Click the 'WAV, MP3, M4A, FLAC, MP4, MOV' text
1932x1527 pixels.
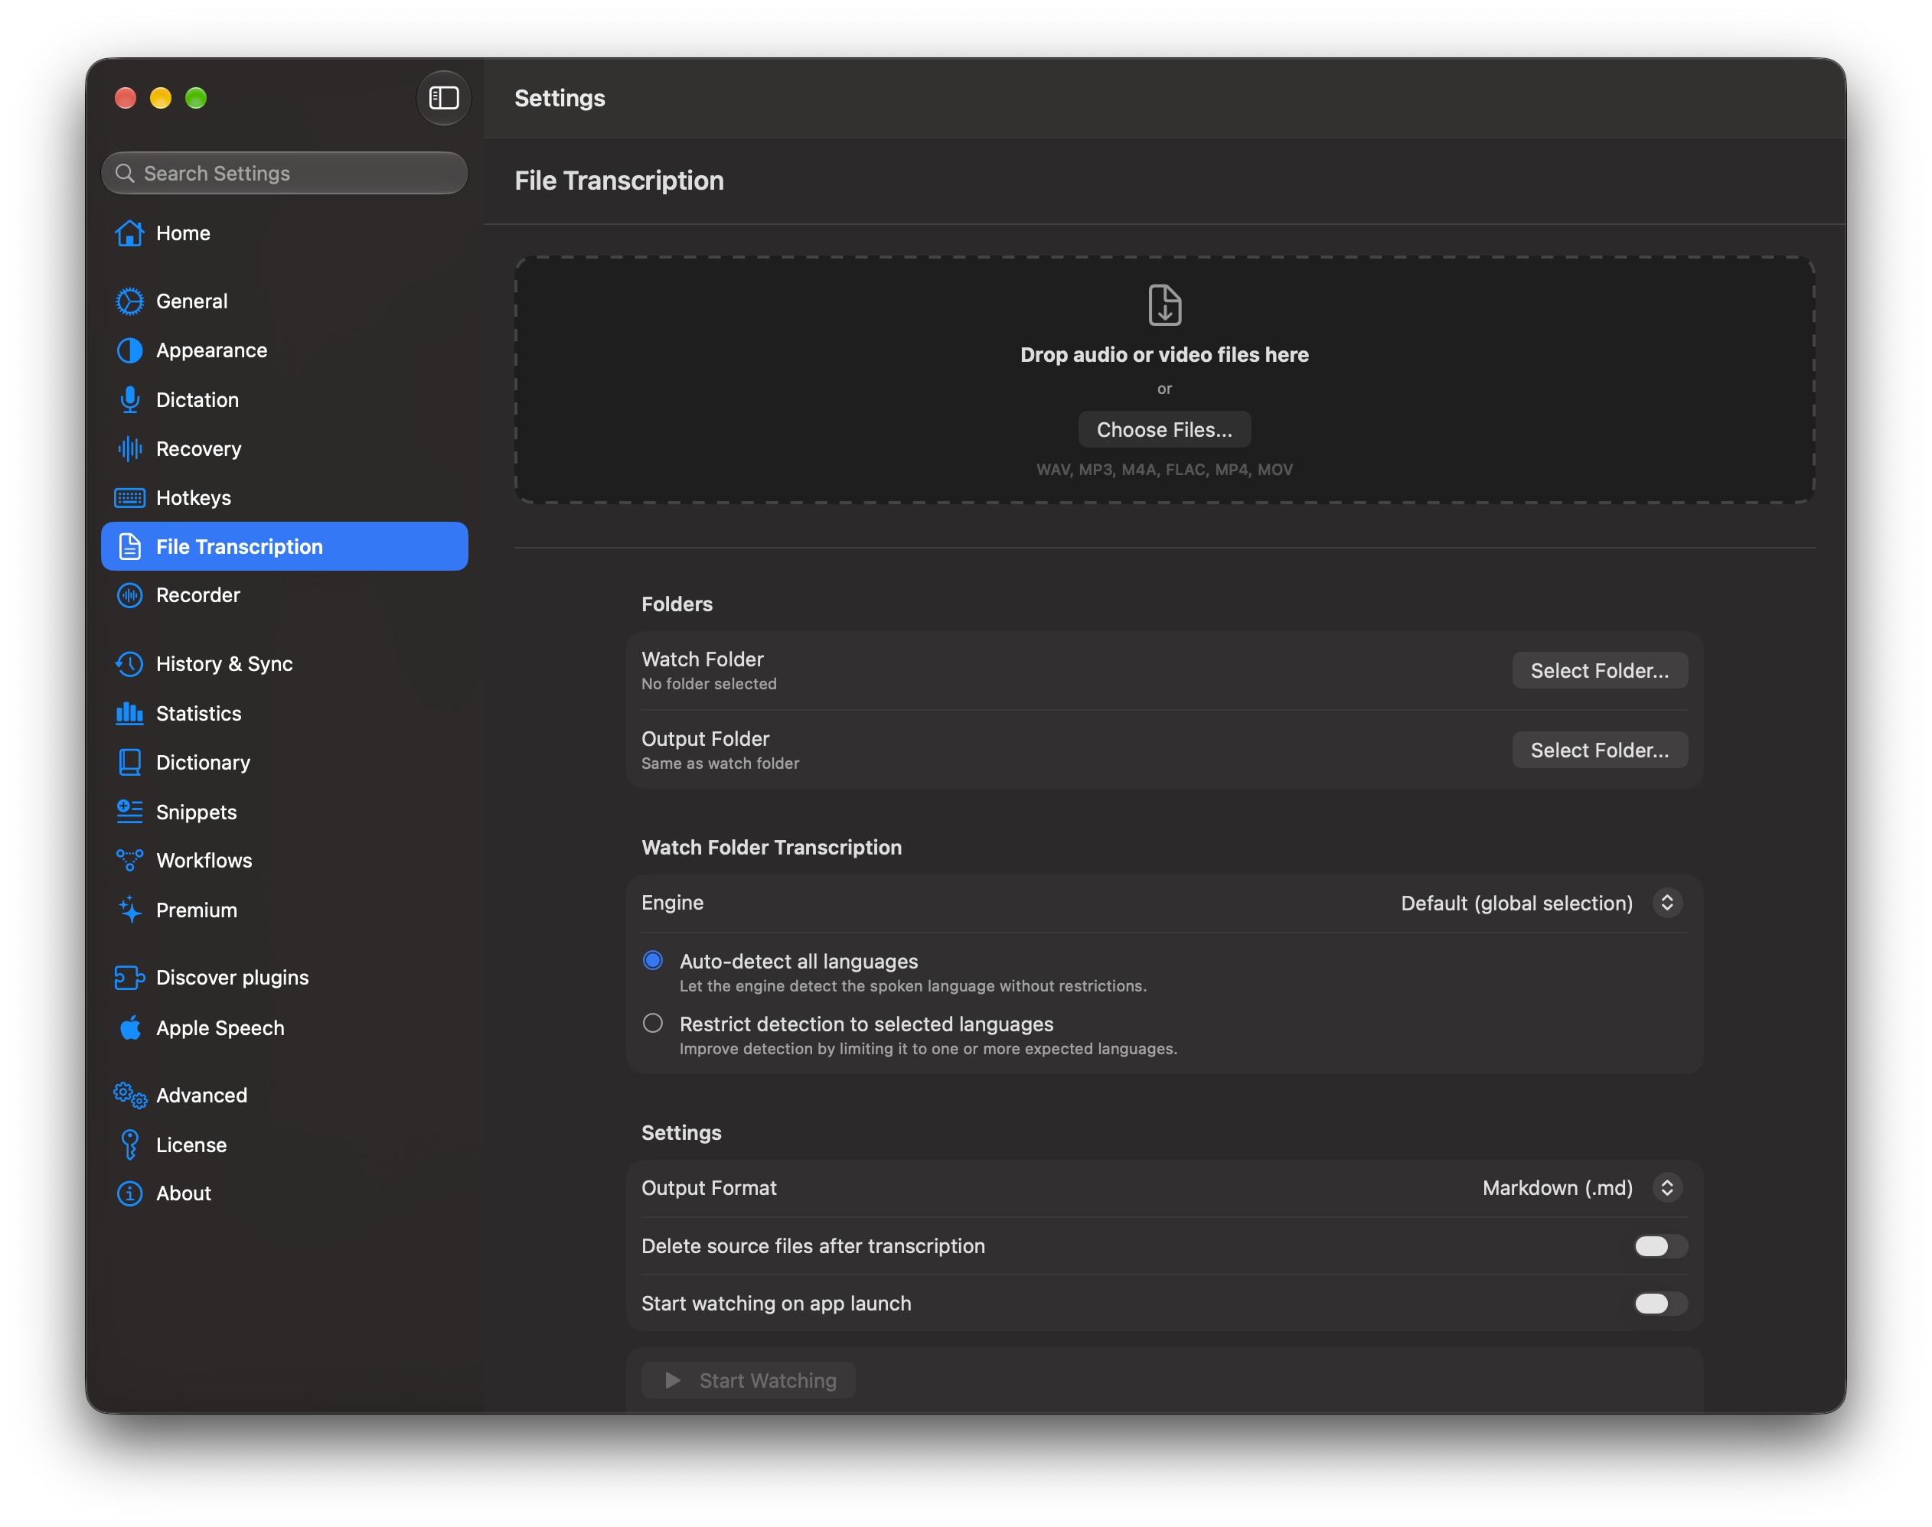(1164, 470)
